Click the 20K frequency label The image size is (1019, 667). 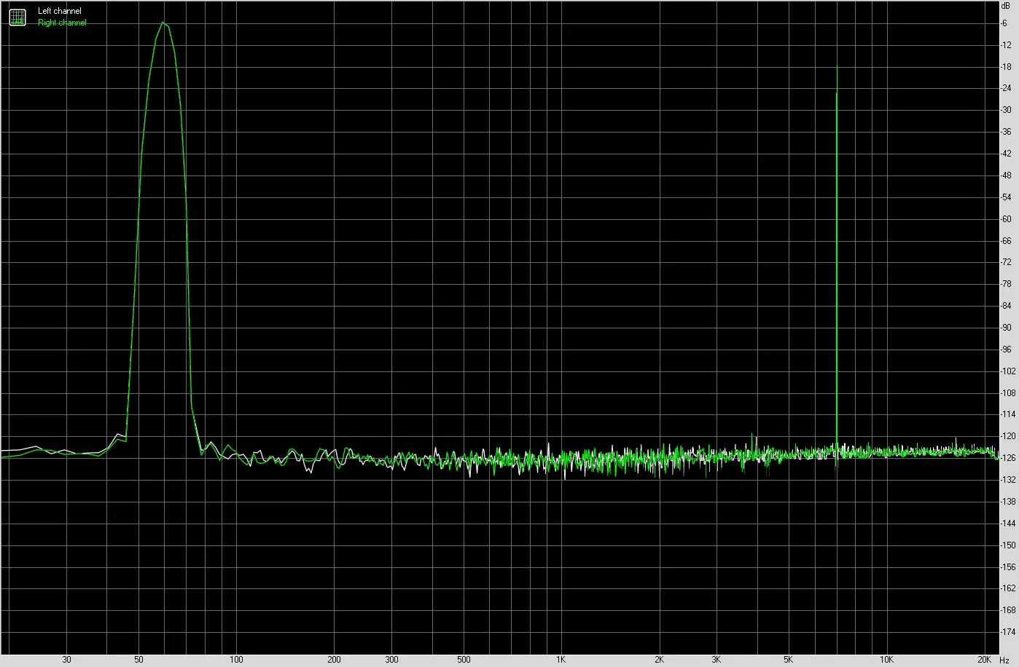pos(985,660)
